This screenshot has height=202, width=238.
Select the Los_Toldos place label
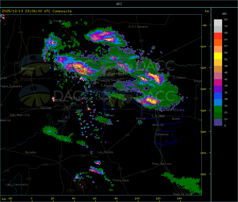(x=105, y=152)
